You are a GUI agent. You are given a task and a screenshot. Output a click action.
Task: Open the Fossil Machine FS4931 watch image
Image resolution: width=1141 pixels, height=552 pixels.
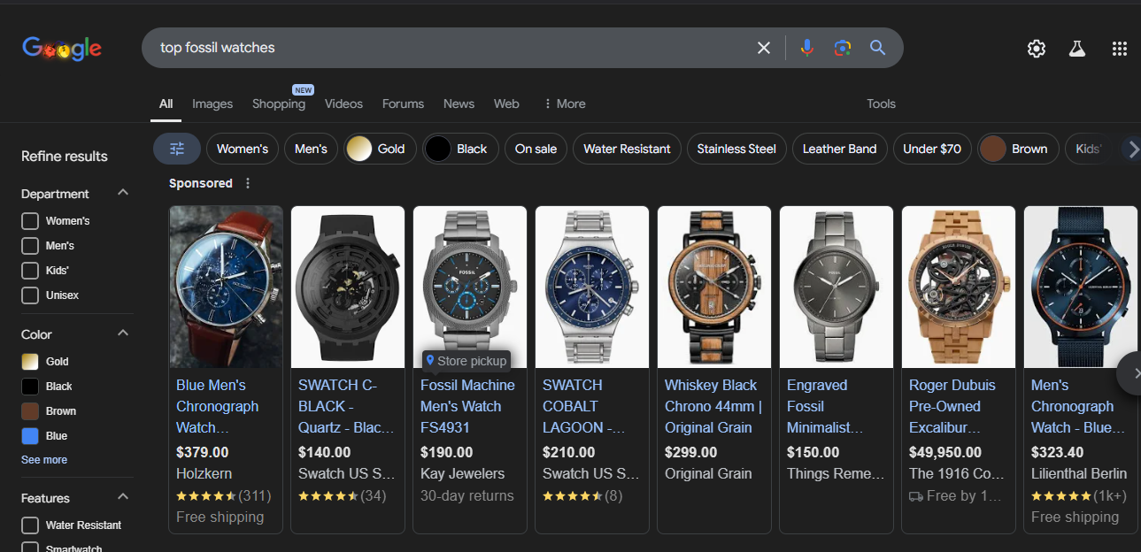pos(470,287)
